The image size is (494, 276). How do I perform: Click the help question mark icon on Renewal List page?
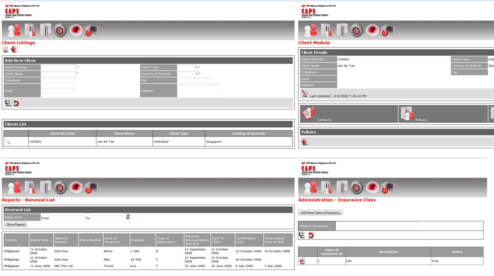click(76, 188)
